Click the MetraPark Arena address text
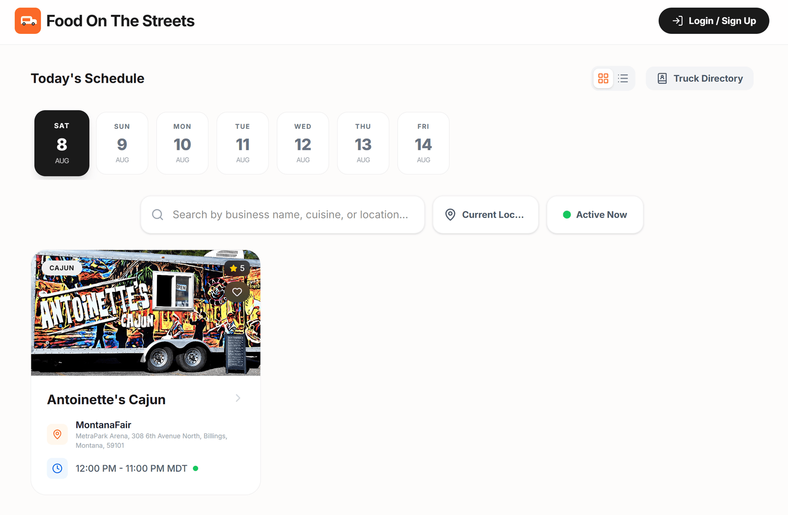The width and height of the screenshot is (788, 515). point(152,441)
